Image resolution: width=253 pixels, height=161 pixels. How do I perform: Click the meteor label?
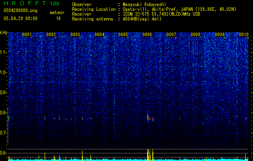57,12
